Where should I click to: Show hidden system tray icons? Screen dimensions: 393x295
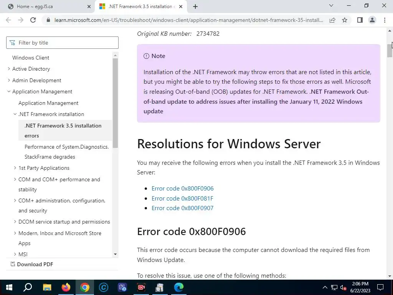[325, 287]
